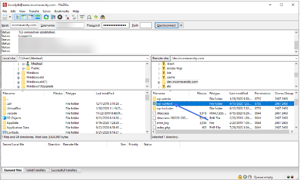Click the gear icon left of Queue: empty
The height and width of the screenshot is (180, 300).
(x=245, y=177)
